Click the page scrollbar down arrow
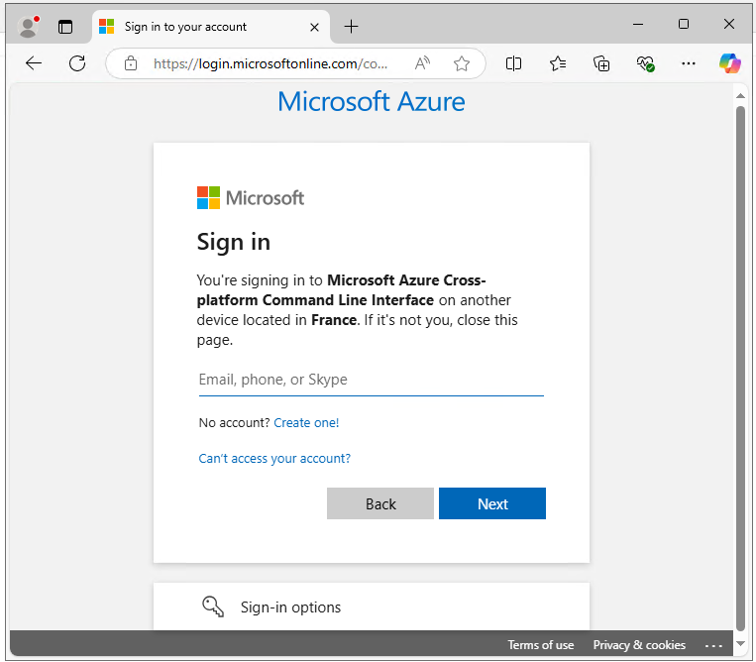Screen dimensions: 756x662 point(740,644)
